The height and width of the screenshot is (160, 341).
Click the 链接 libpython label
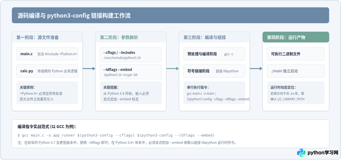[x=227, y=71]
